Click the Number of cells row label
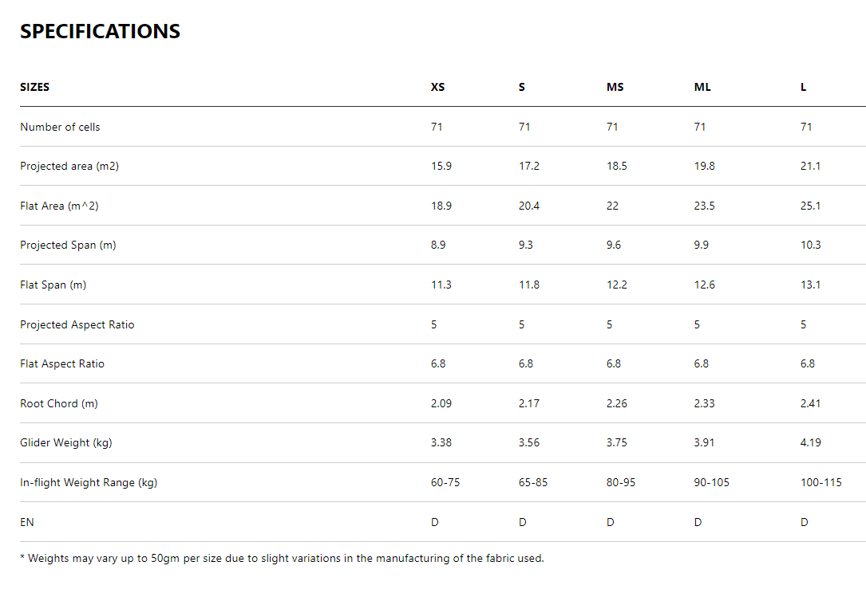The width and height of the screenshot is (866, 589). (x=60, y=127)
